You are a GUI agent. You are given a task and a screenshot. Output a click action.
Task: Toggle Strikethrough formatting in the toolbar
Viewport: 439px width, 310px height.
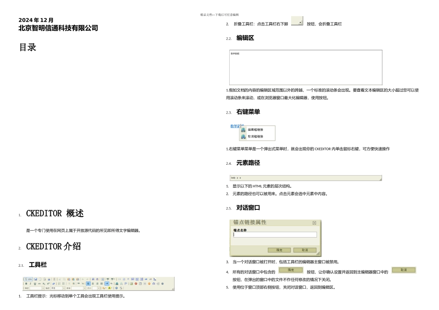click(x=39, y=284)
